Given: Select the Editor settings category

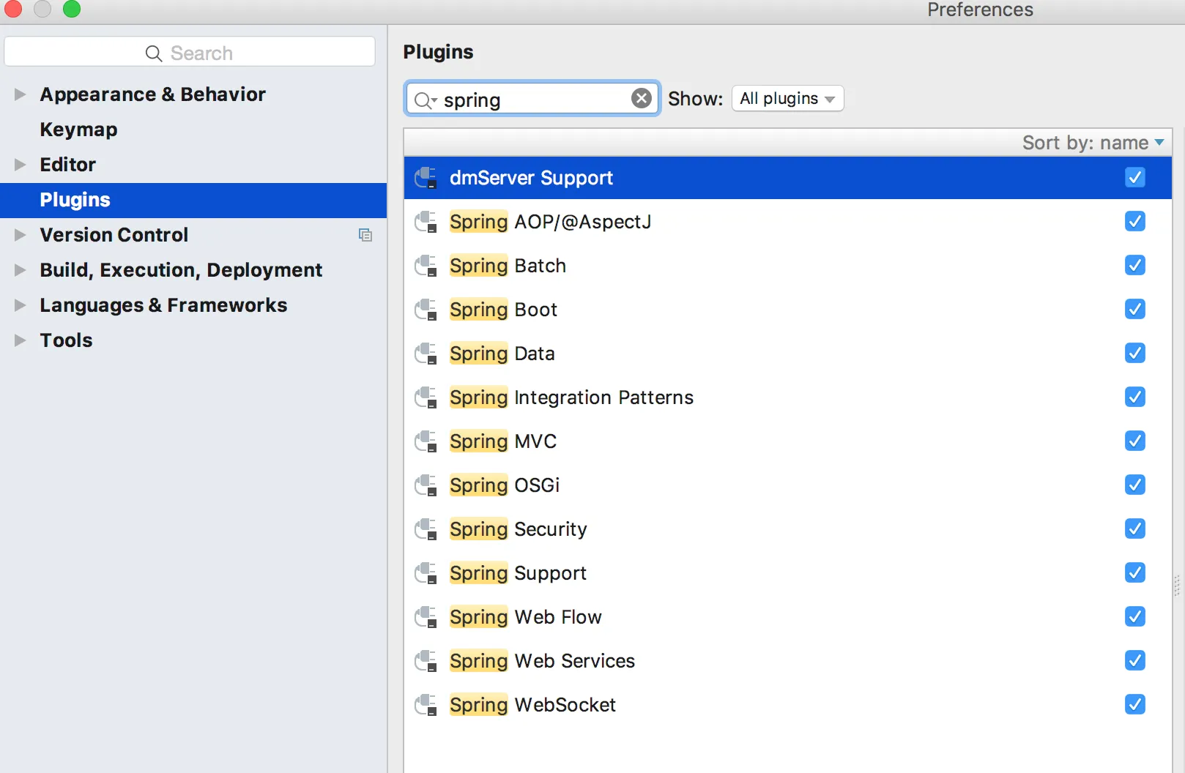Looking at the screenshot, I should (x=67, y=165).
